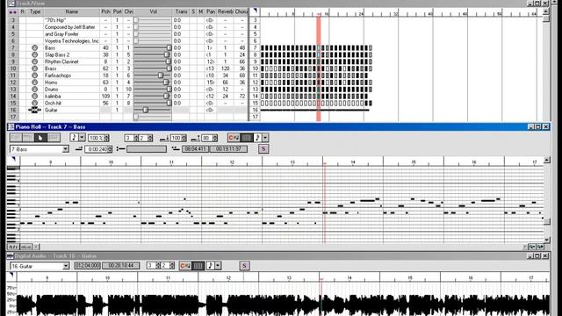Click bar 14 marker in Piano Roll ruler
This screenshot has width=562, height=316.
pos(353,162)
